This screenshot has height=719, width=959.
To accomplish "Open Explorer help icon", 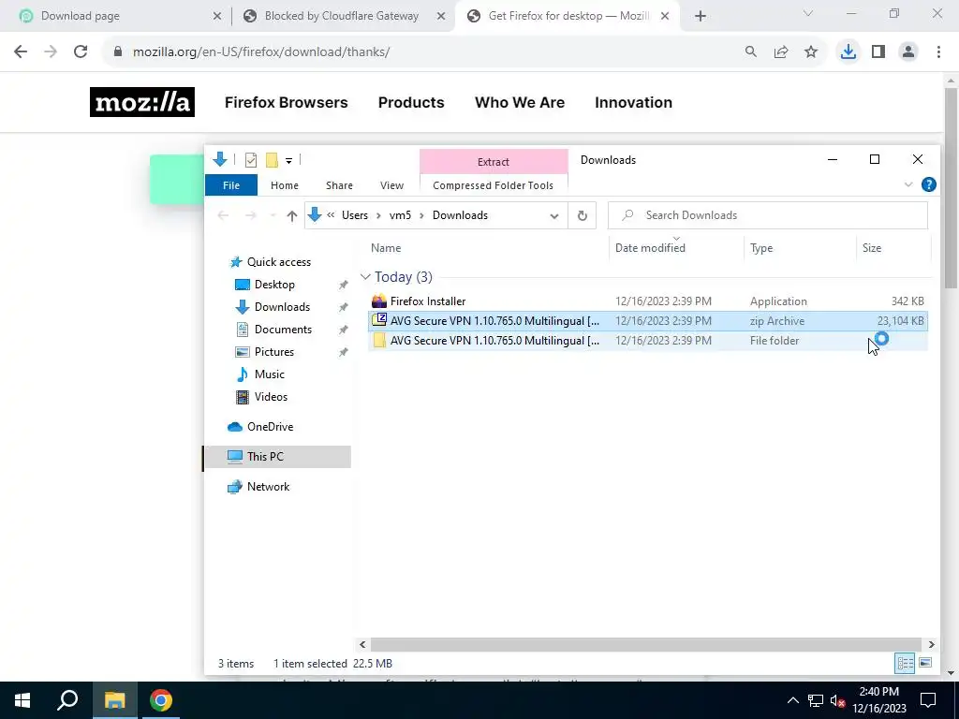I will [x=928, y=184].
